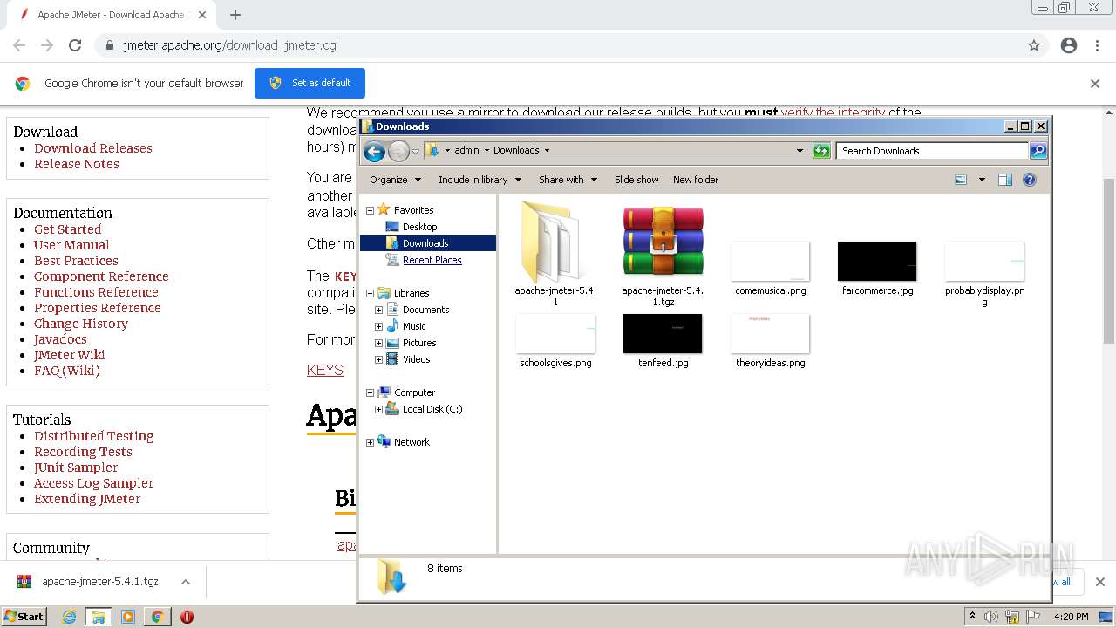This screenshot has height=628, width=1116.
Task: Click Search Downloads field
Action: tap(931, 151)
